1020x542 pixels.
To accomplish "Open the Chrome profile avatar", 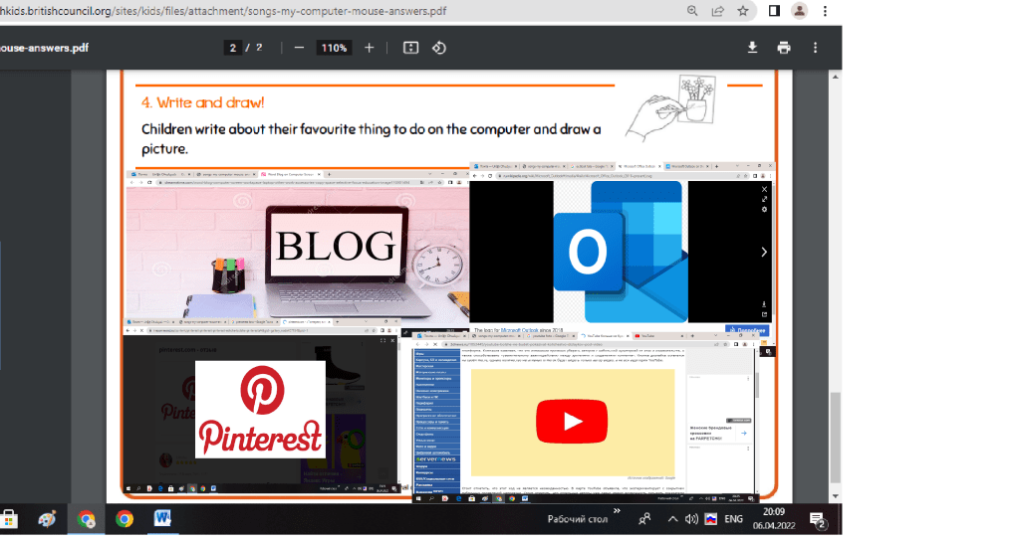I will click(x=799, y=11).
